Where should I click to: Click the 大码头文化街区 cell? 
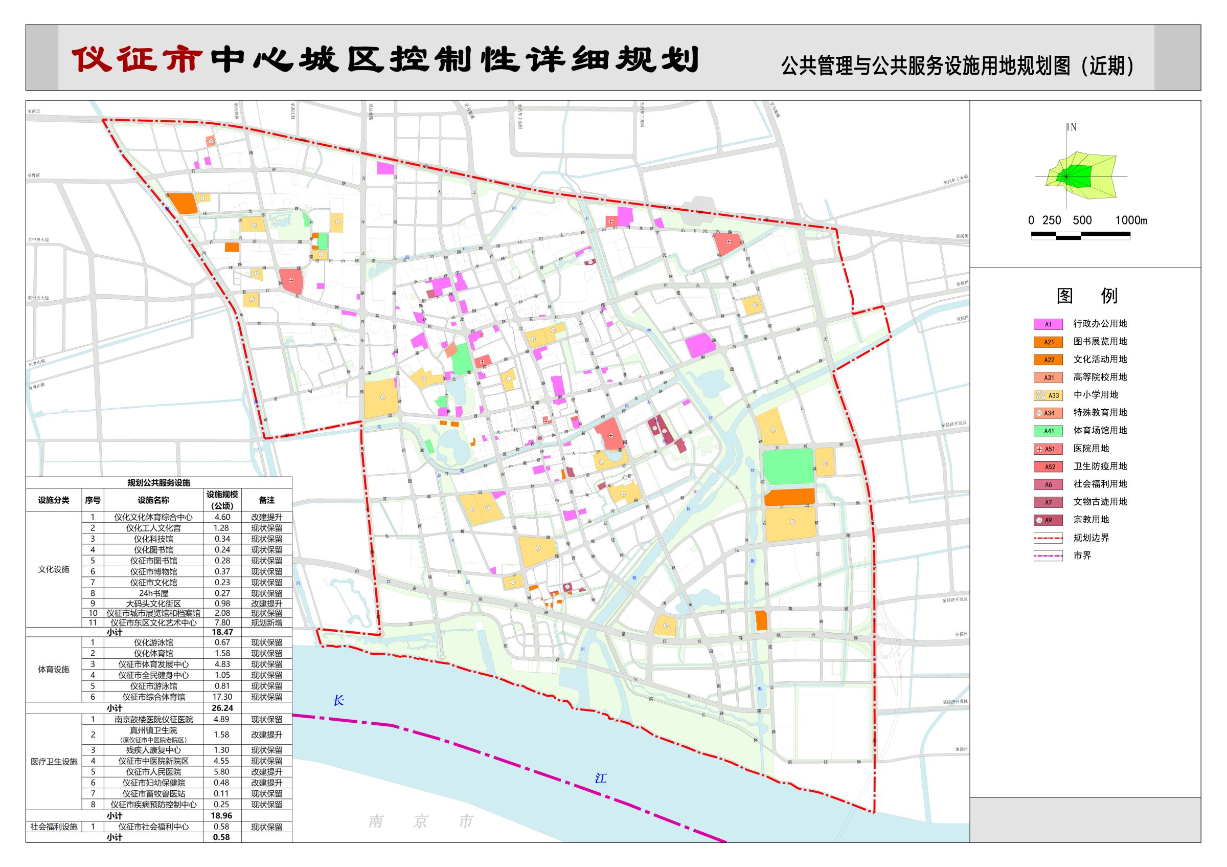[x=153, y=604]
